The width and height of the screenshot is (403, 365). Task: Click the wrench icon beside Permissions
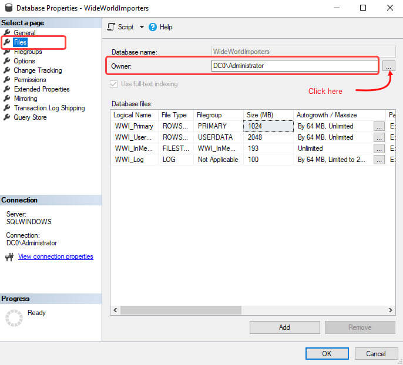(x=7, y=80)
